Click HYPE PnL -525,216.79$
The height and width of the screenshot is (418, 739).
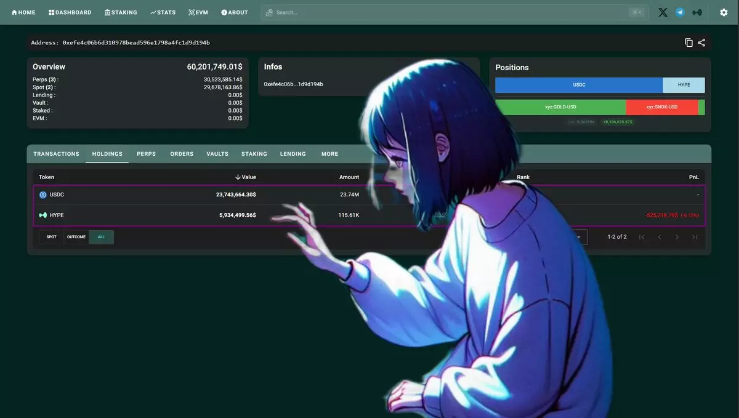(661, 215)
